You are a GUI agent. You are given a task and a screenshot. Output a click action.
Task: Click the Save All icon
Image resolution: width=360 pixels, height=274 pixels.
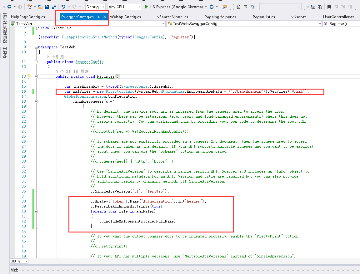tap(54, 7)
